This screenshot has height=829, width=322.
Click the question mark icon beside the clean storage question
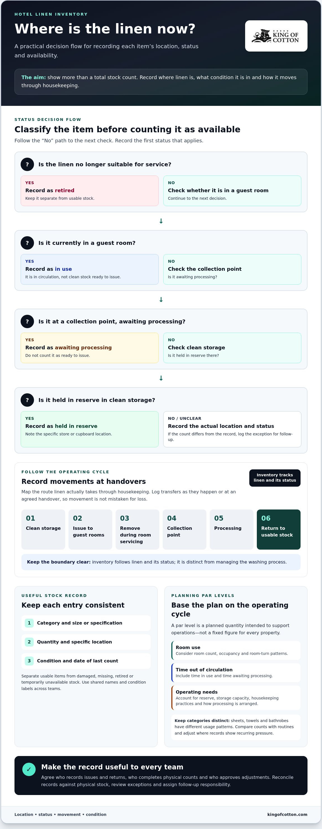click(x=27, y=400)
